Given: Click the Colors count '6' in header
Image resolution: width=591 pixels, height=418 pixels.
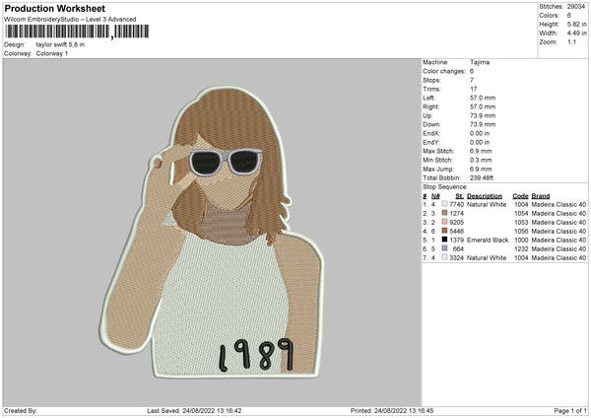Looking at the screenshot, I should [x=569, y=16].
